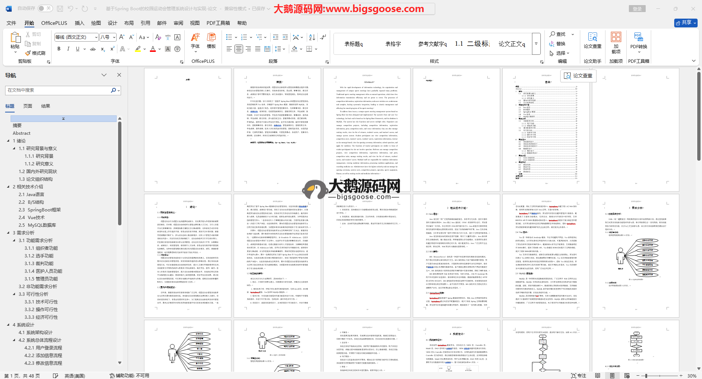The width and height of the screenshot is (702, 379).
Task: Click the bulleted list icon
Action: click(229, 37)
